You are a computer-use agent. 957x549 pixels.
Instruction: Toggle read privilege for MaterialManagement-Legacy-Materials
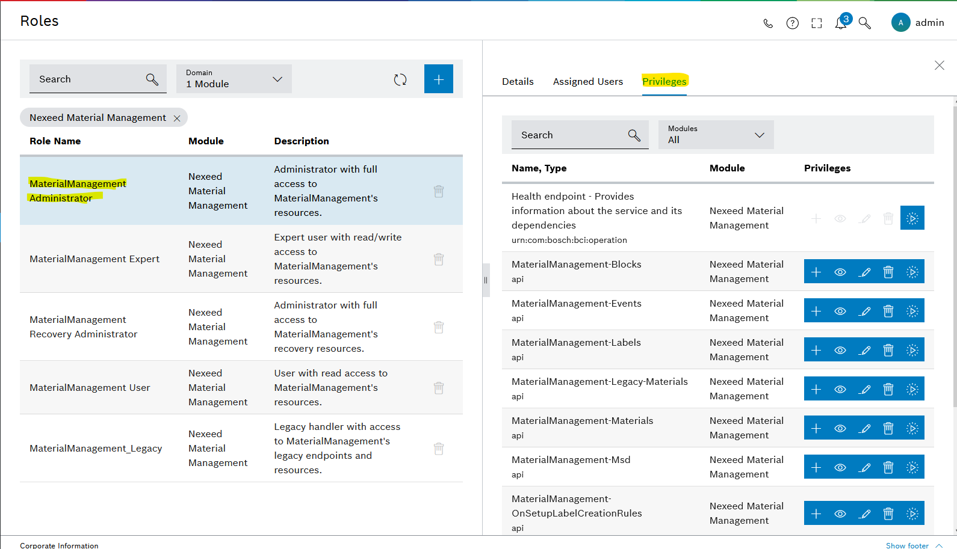click(840, 389)
